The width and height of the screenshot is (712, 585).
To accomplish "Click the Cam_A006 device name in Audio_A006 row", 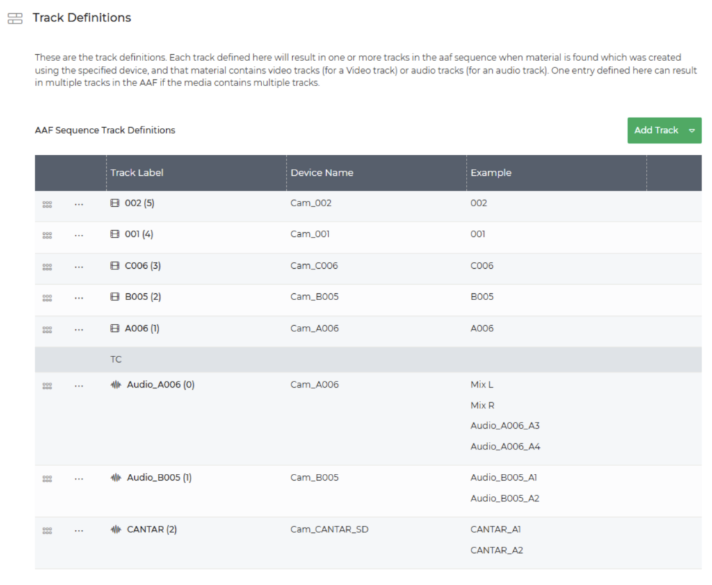I will tap(315, 384).
